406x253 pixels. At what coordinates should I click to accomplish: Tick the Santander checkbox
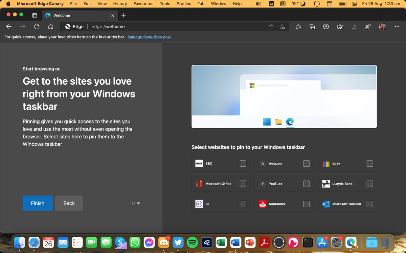pyautogui.click(x=306, y=204)
